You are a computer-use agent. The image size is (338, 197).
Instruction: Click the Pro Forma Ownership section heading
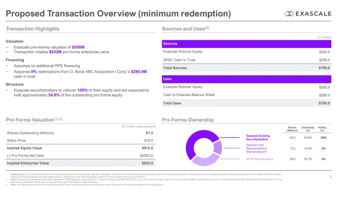pos(188,120)
